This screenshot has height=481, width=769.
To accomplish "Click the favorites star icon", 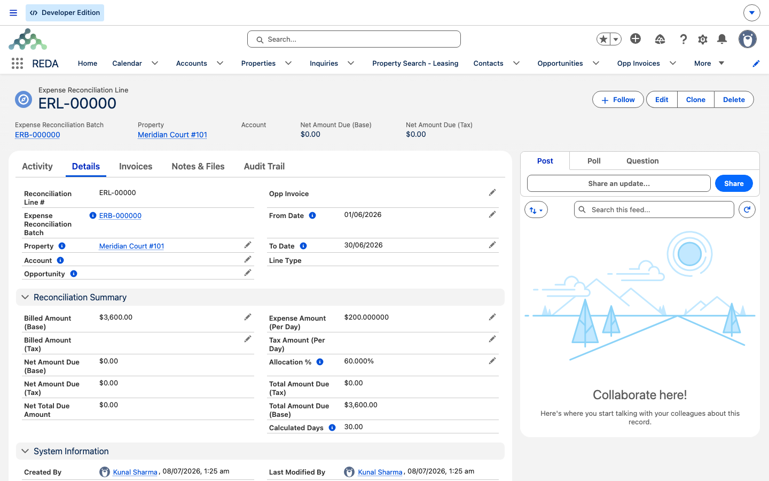I will [x=603, y=39].
